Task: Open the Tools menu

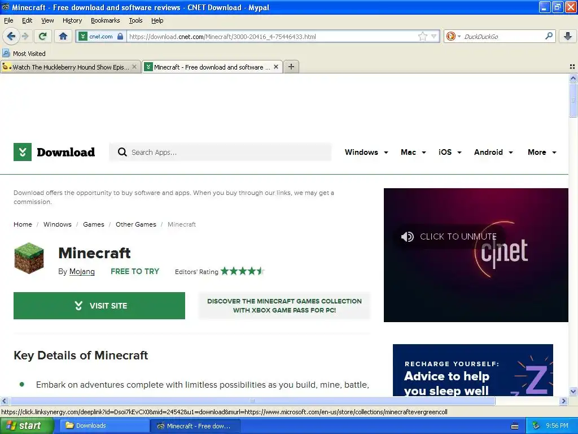Action: coord(135,20)
